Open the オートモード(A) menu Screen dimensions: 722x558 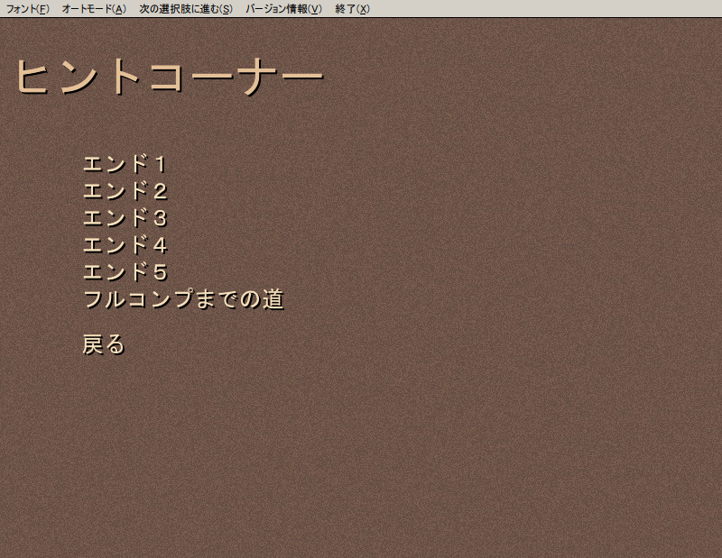[94, 9]
